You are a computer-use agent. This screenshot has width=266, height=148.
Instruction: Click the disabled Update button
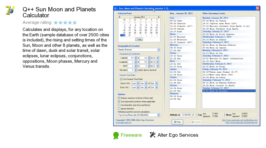click(x=196, y=122)
